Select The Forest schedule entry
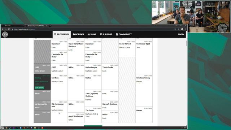231x130 pixels. [93, 115]
